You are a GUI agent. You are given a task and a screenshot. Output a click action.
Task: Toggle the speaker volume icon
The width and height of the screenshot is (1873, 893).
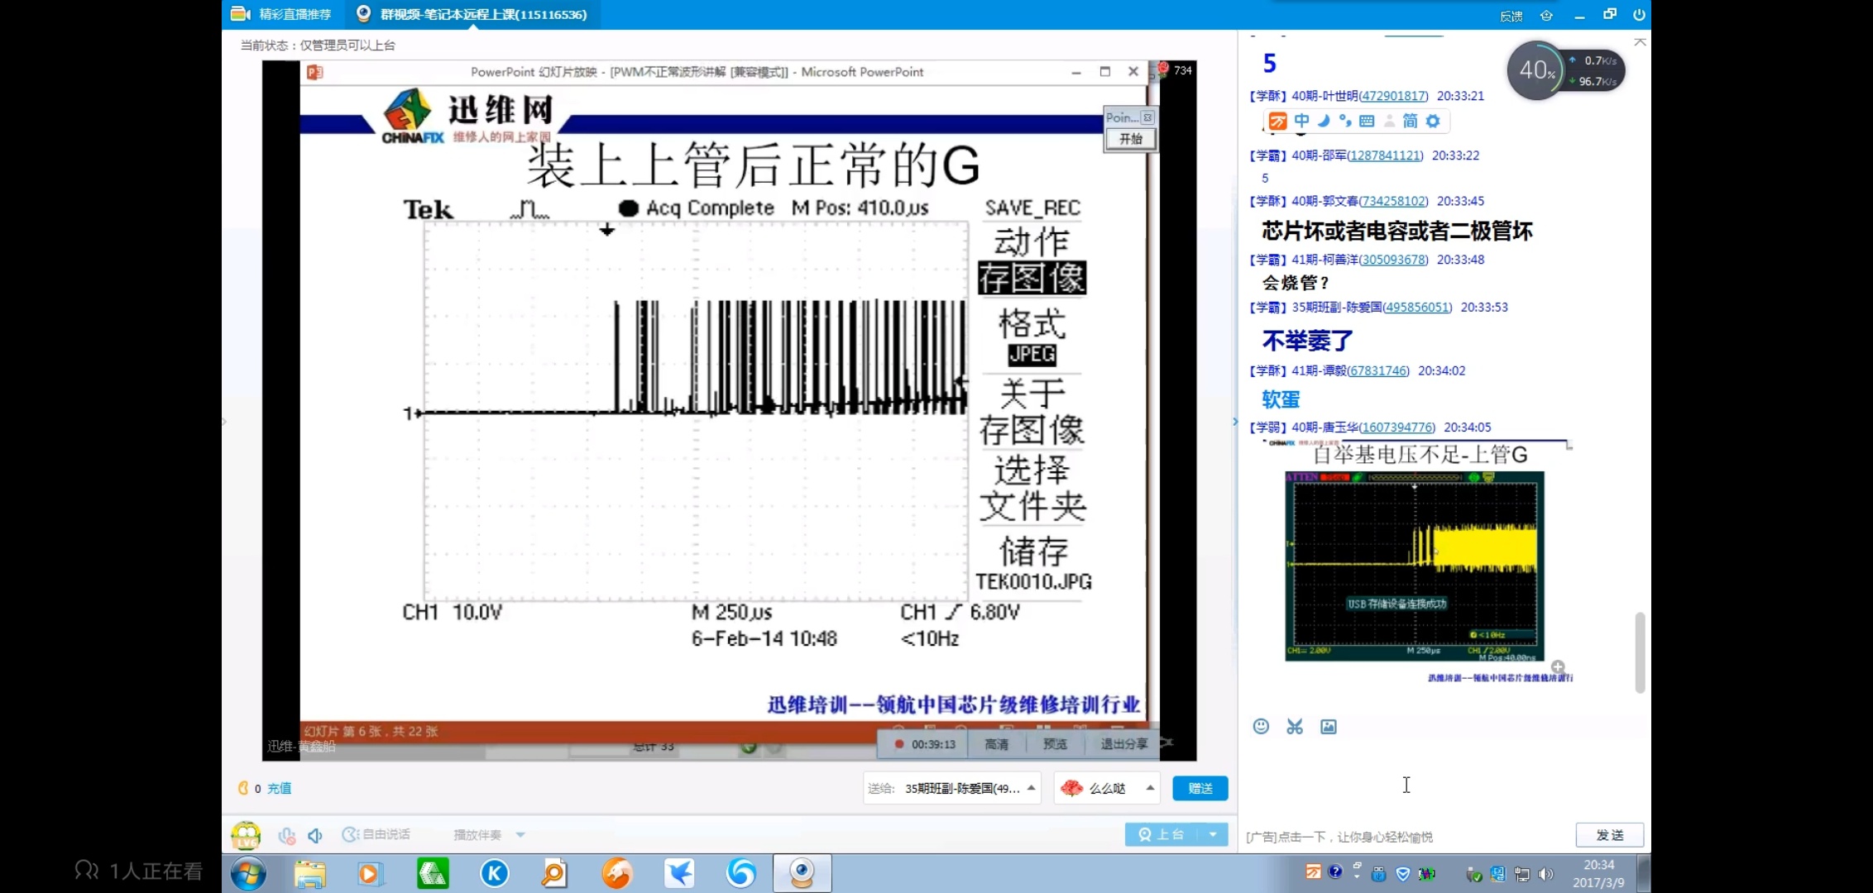pos(315,835)
